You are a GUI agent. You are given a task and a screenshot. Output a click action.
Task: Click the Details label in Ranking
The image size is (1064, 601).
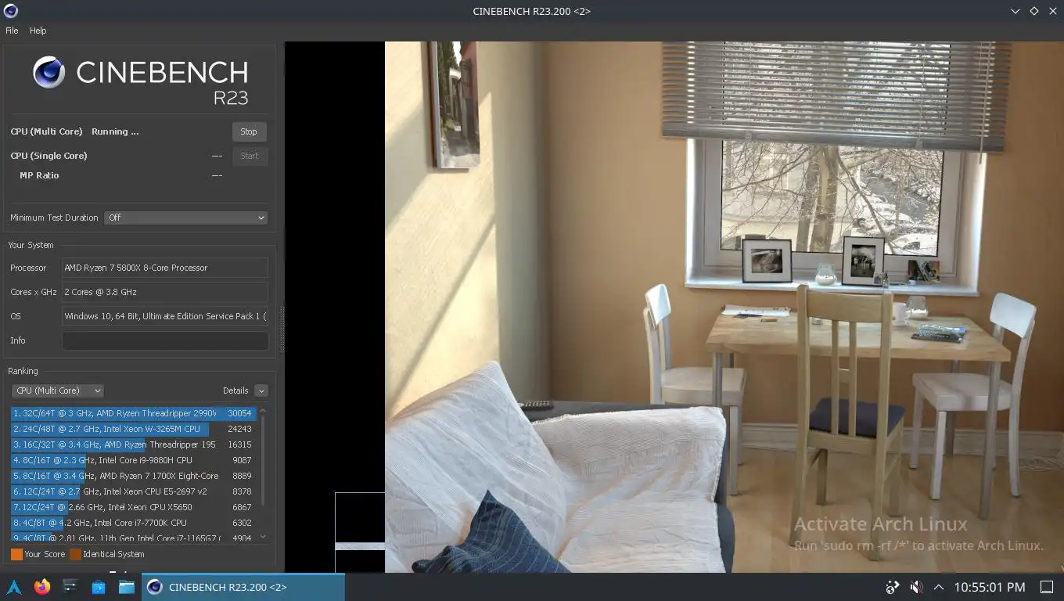235,390
